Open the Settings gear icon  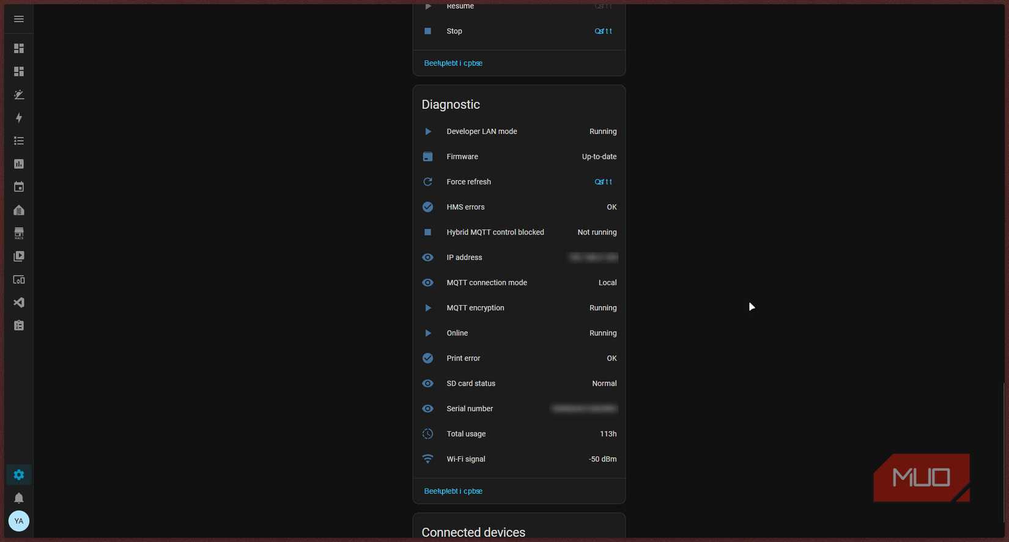(x=19, y=475)
